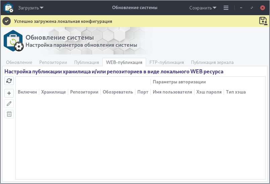Click the Обозреватель column header
The height and width of the screenshot is (184, 270).
[118, 92]
